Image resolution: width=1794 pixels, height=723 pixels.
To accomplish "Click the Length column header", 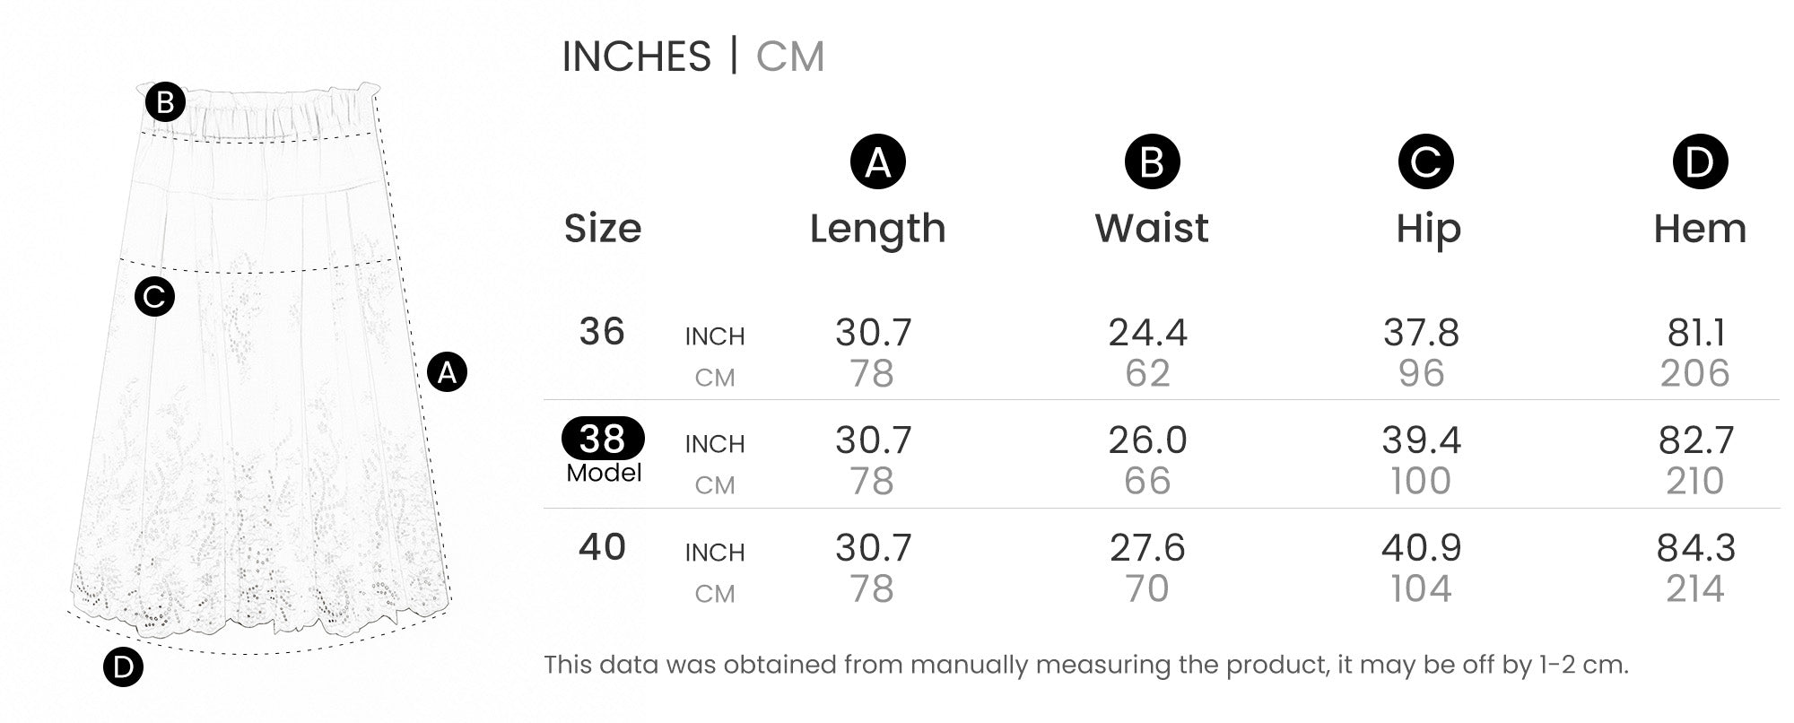I will click(x=877, y=229).
